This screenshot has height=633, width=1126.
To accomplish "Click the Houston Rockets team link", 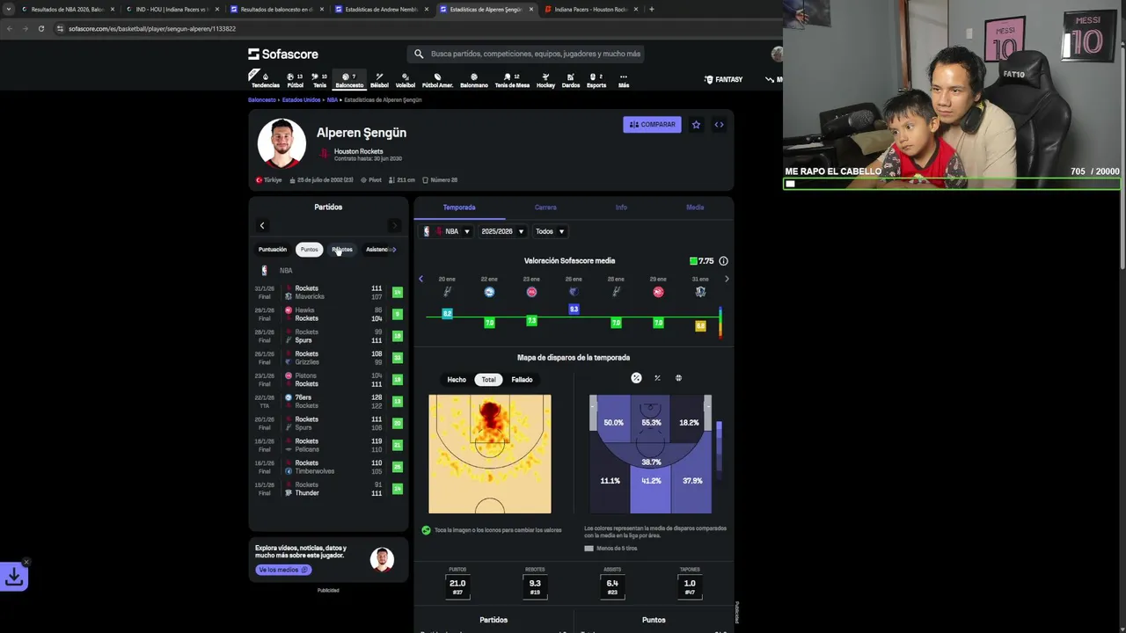I will coord(358,151).
